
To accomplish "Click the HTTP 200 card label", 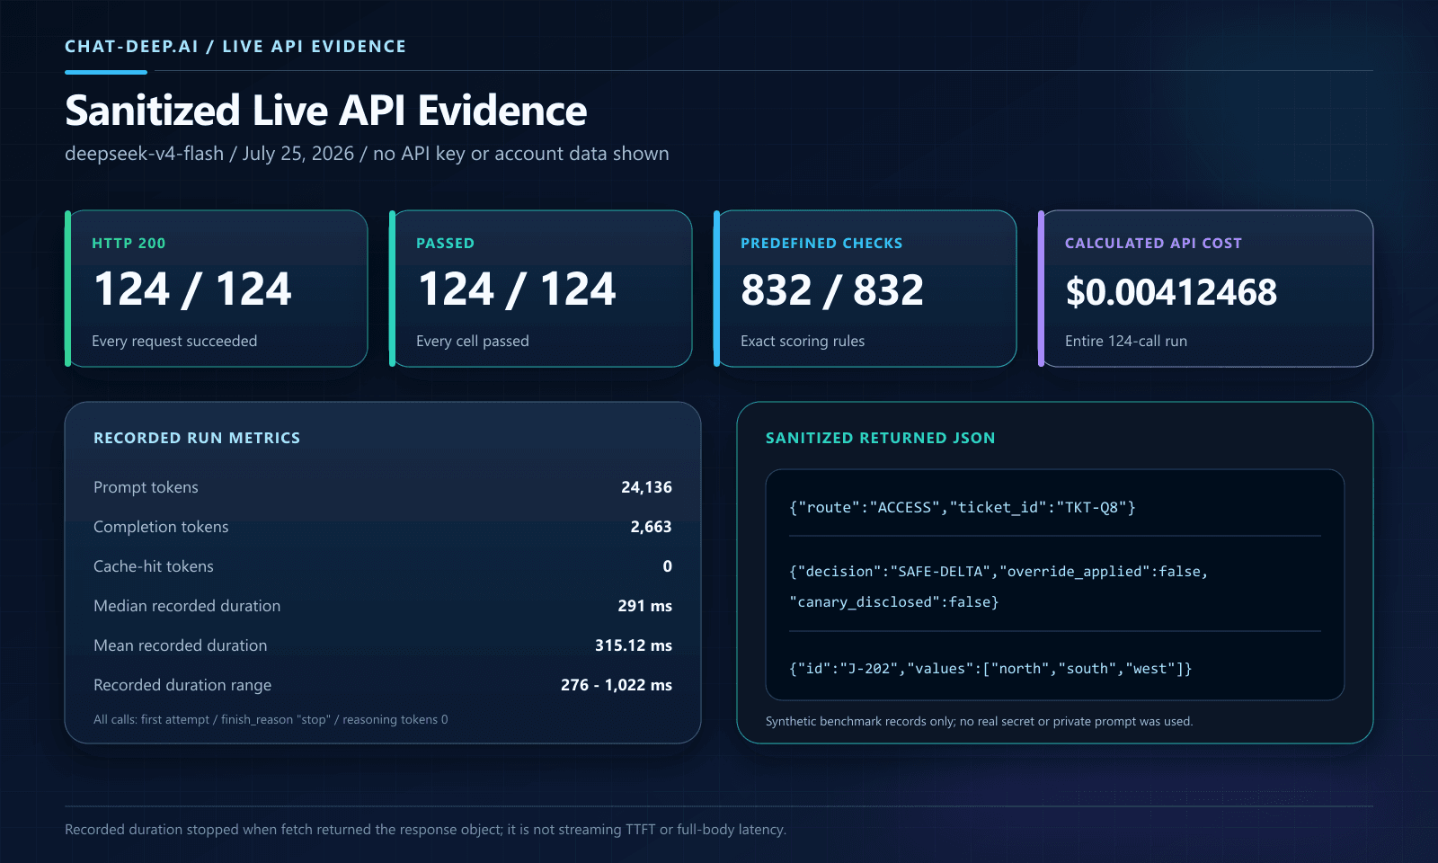I will coord(129,243).
